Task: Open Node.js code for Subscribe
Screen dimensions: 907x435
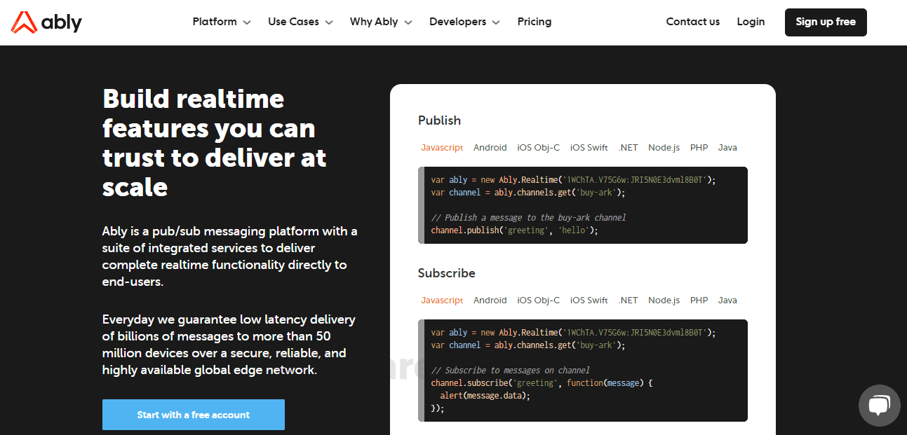Action: click(x=664, y=300)
